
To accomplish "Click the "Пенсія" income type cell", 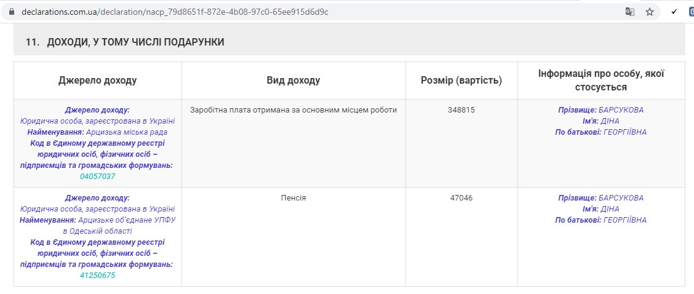I will [x=293, y=198].
